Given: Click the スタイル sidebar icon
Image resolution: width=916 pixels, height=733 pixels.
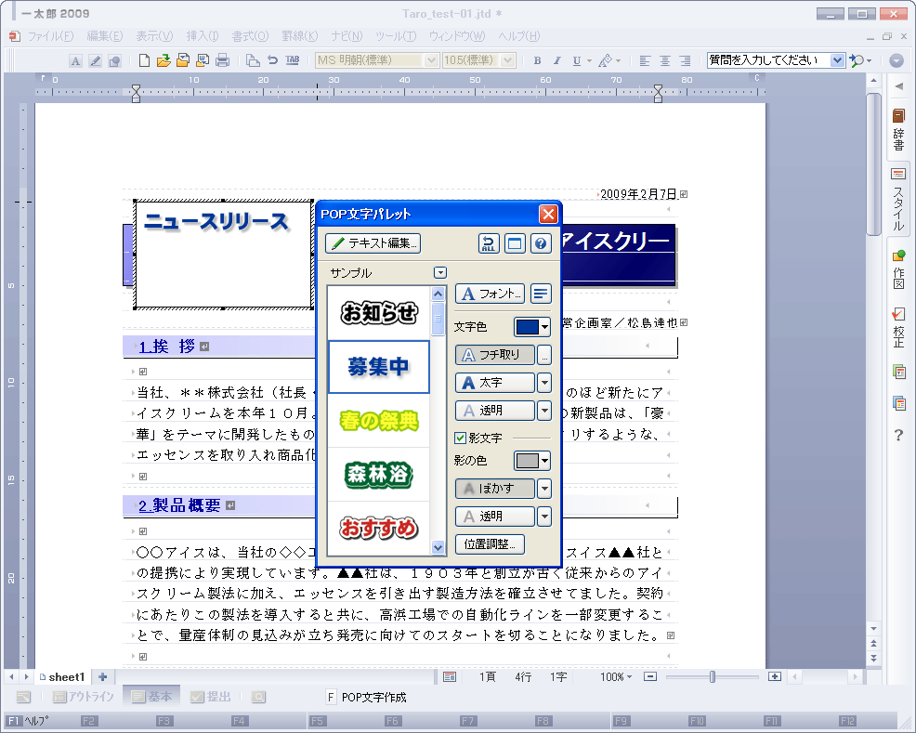Looking at the screenshot, I should coord(898,200).
